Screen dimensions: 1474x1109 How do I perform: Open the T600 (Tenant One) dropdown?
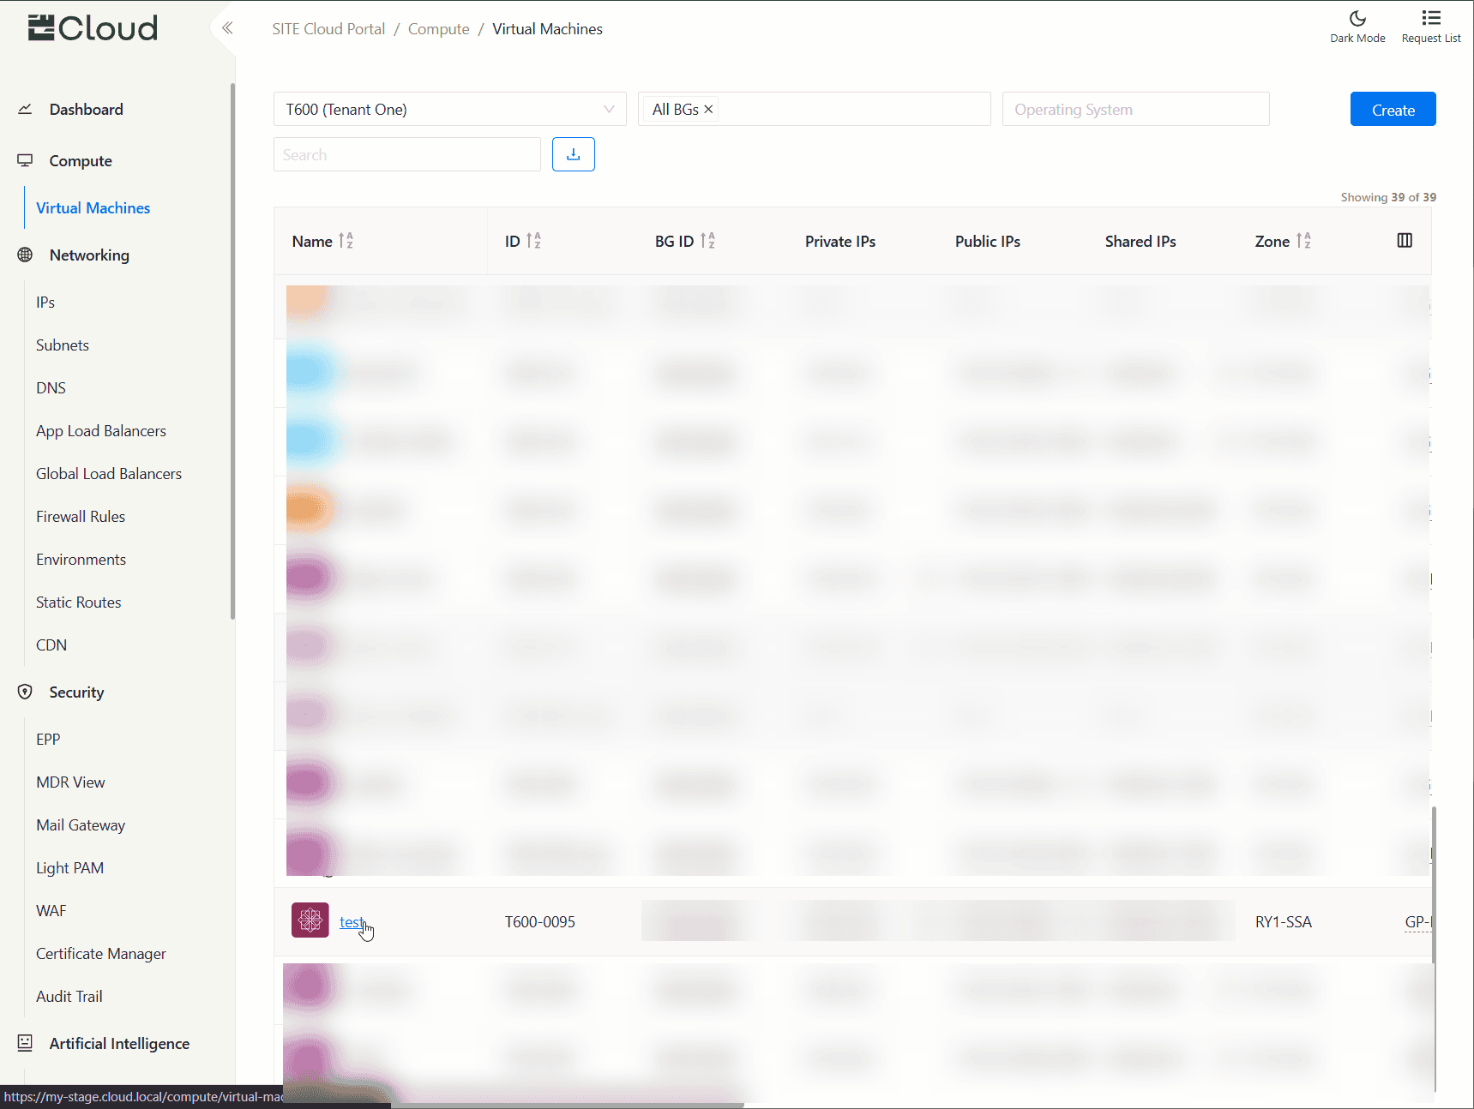click(x=449, y=110)
